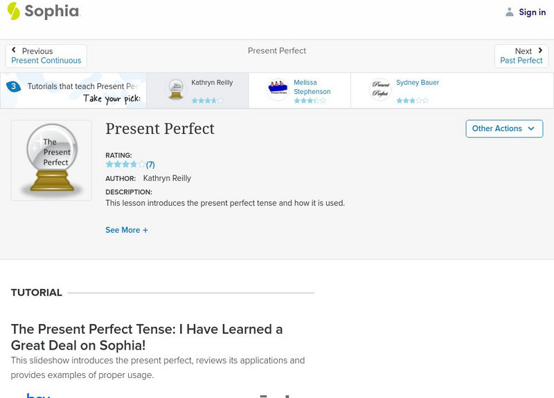This screenshot has height=398, width=554.
Task: Open the Other Actions dropdown
Action: (503, 129)
